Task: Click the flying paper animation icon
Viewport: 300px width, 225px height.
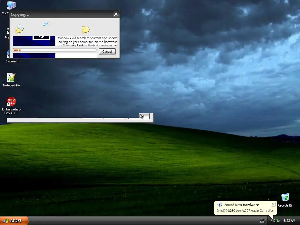Action: point(46,24)
